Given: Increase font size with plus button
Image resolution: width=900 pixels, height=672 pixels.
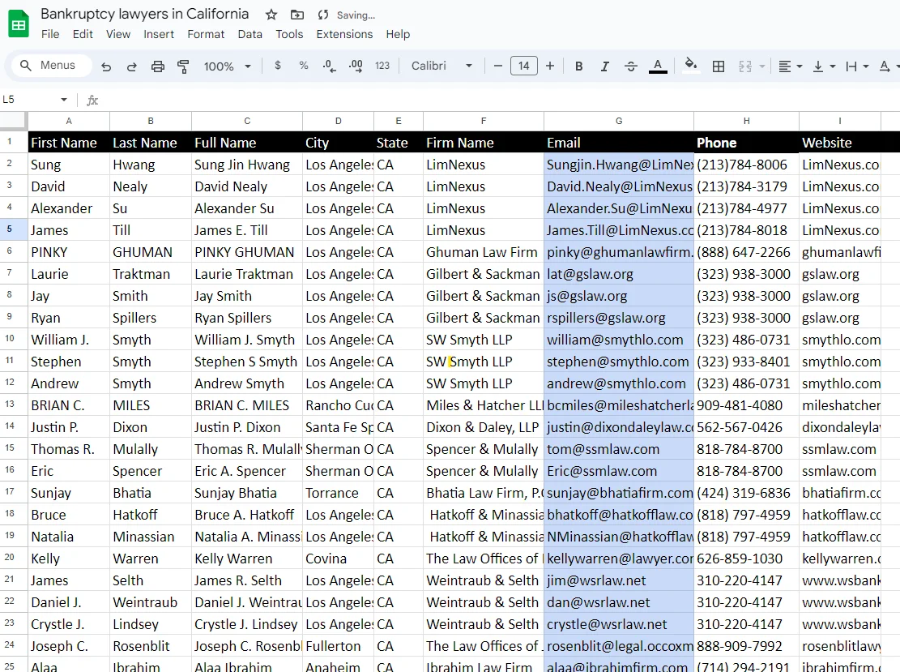Looking at the screenshot, I should [x=550, y=66].
